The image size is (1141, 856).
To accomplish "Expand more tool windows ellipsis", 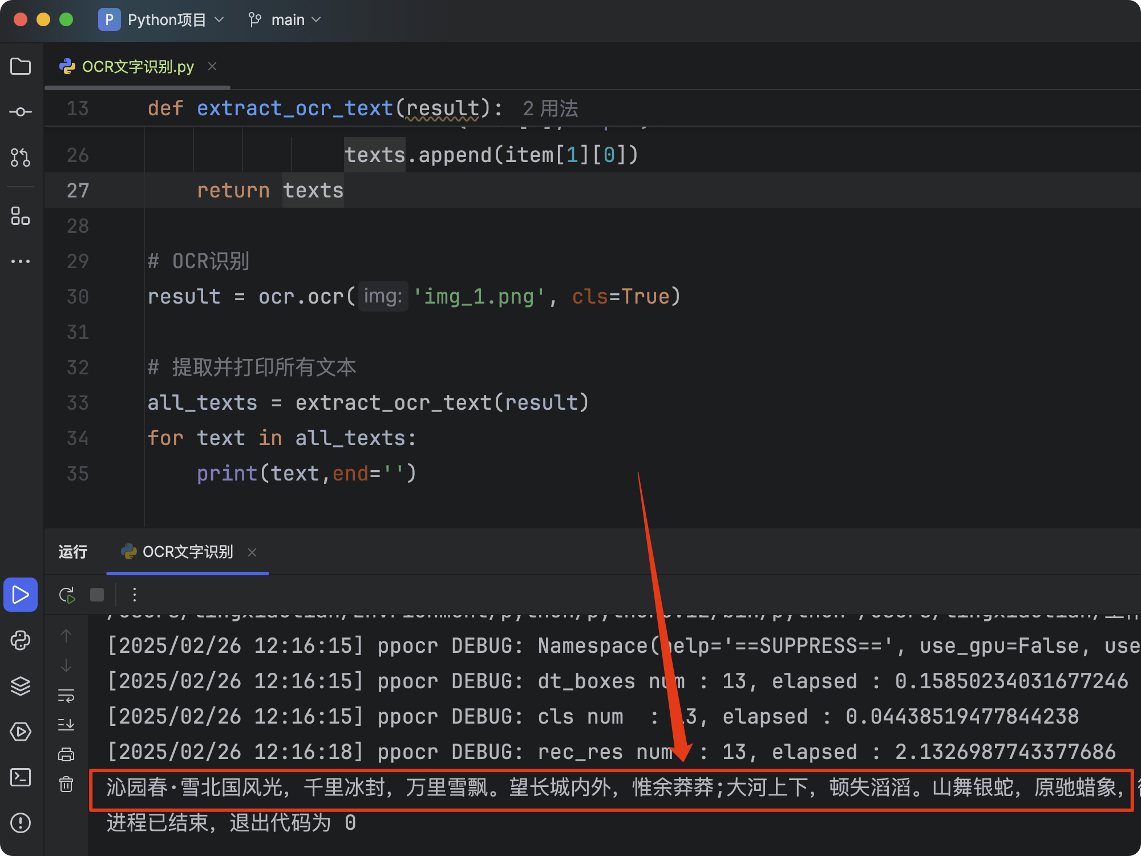I will [21, 261].
